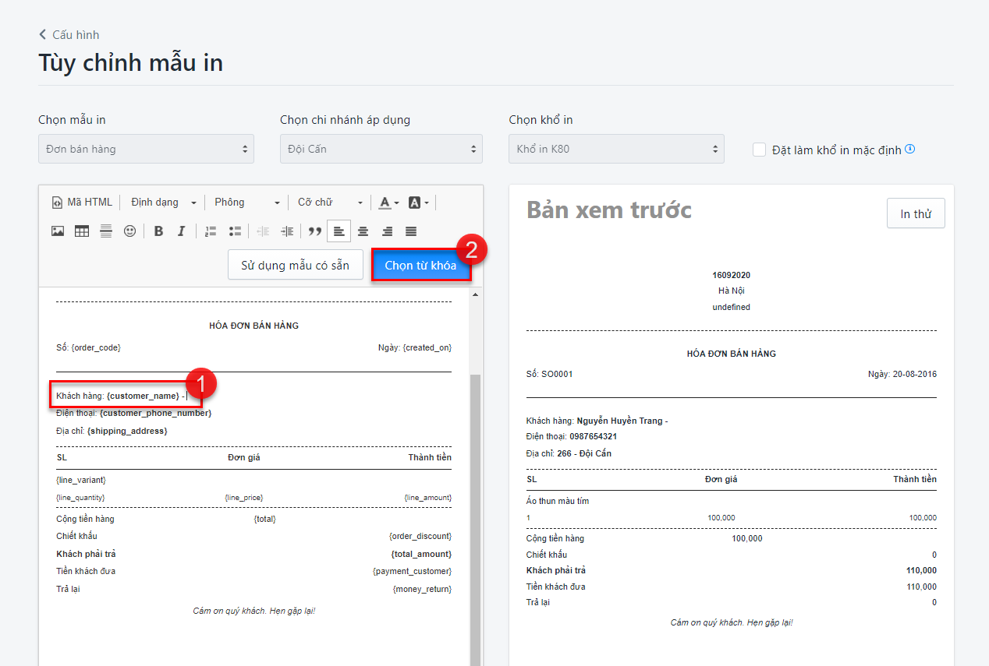Tick 'Đặt làm khổ in mặc định' checkbox
989x666 pixels.
coord(759,150)
